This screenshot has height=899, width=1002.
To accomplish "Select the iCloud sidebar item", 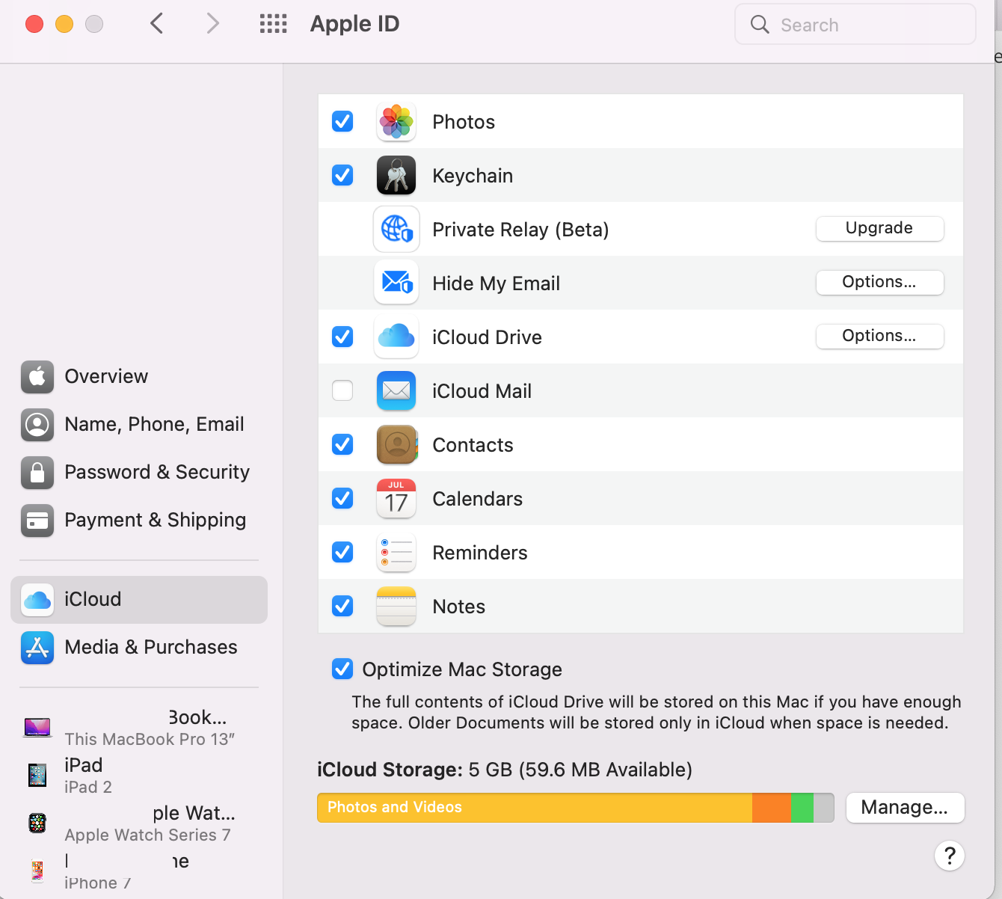I will point(139,600).
